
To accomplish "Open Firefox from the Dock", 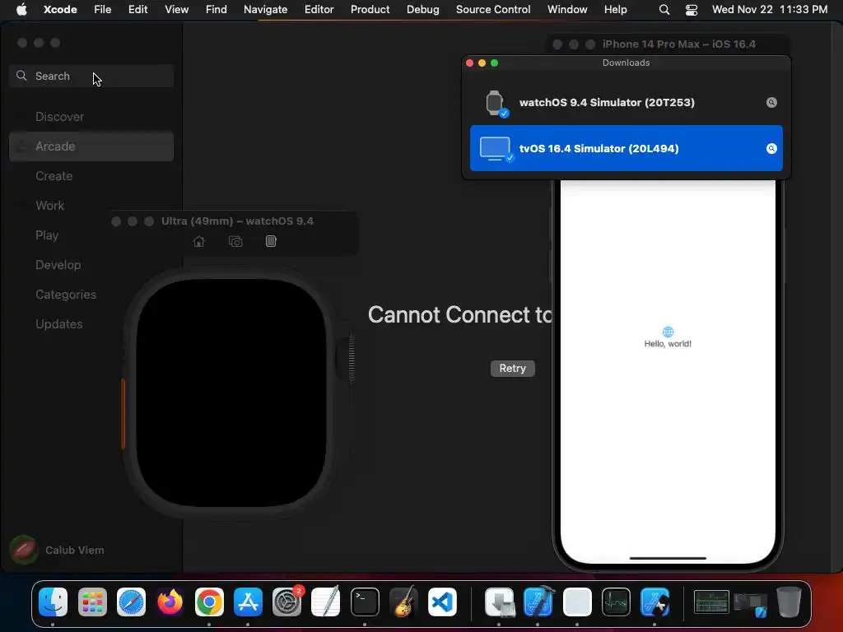I will click(170, 602).
